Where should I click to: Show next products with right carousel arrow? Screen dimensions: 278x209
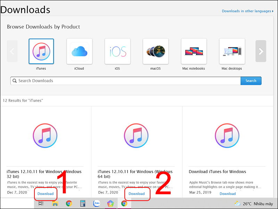[261, 51]
